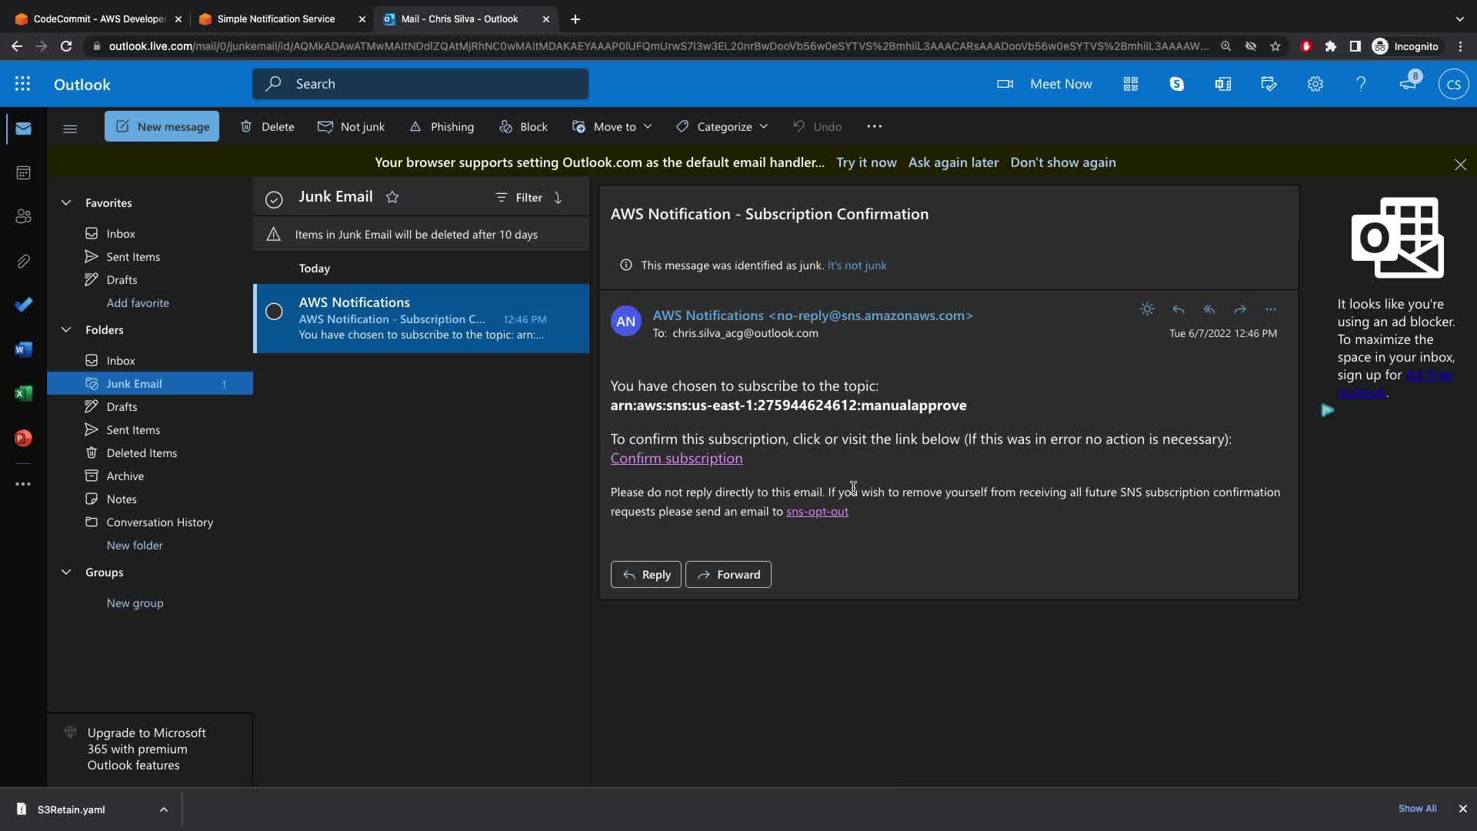Open the Calendar icon in left rail
Viewport: 1477px width, 831px height.
point(23,172)
